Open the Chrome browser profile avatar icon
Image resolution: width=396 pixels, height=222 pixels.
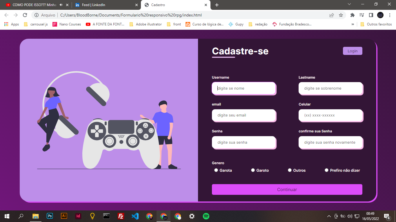380,15
